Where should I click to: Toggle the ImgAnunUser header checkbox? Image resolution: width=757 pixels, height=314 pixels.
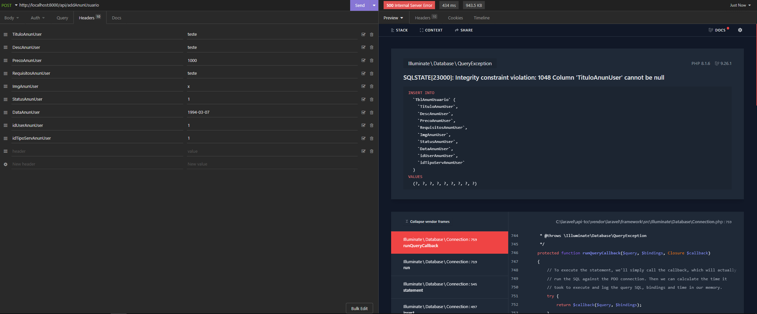click(x=363, y=86)
